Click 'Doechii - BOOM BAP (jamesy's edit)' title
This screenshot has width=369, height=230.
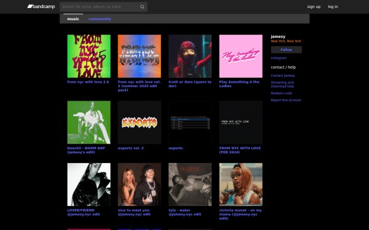pyautogui.click(x=86, y=150)
